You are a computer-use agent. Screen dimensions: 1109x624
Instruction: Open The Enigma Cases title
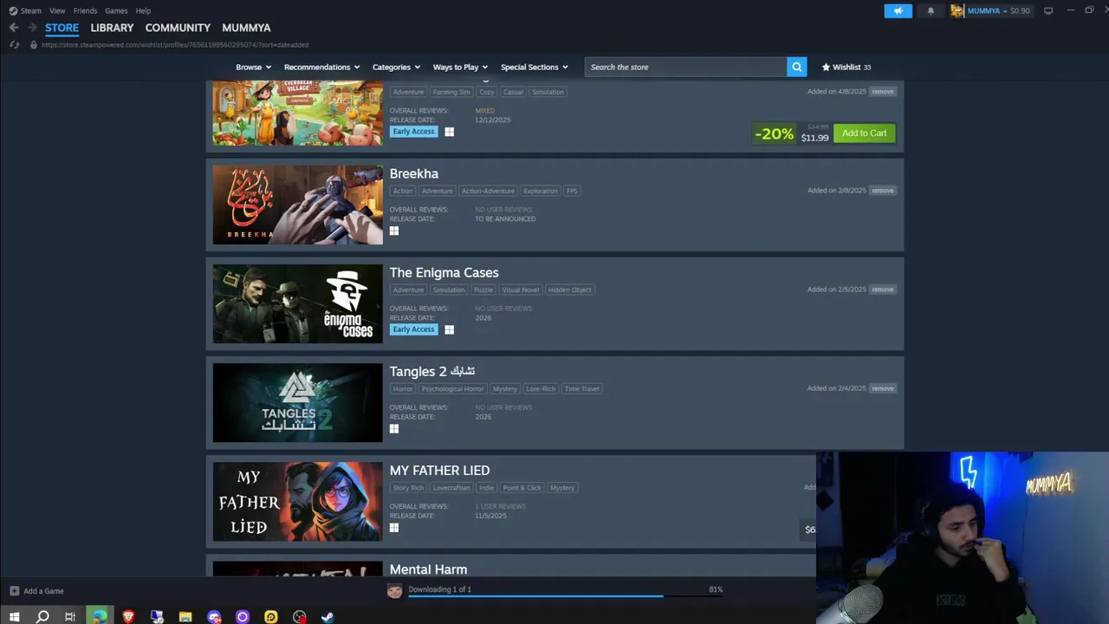tap(444, 272)
